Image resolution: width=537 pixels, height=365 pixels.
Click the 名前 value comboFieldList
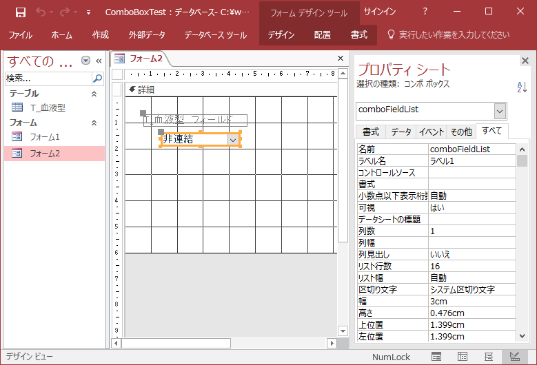pyautogui.click(x=472, y=149)
